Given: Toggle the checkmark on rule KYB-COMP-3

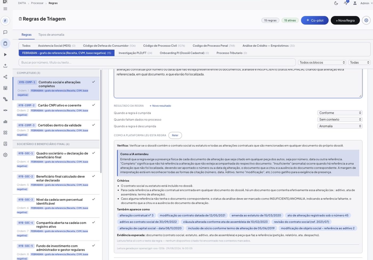Looking at the screenshot, I should click(x=94, y=125).
